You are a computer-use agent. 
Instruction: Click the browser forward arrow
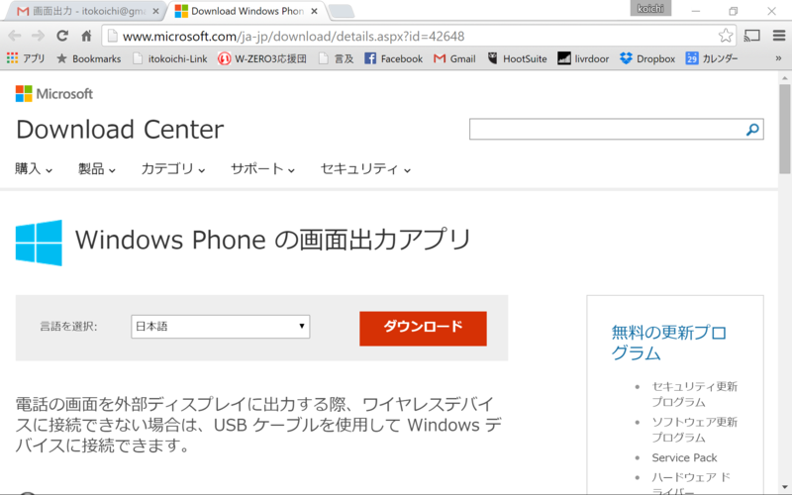tap(38, 36)
